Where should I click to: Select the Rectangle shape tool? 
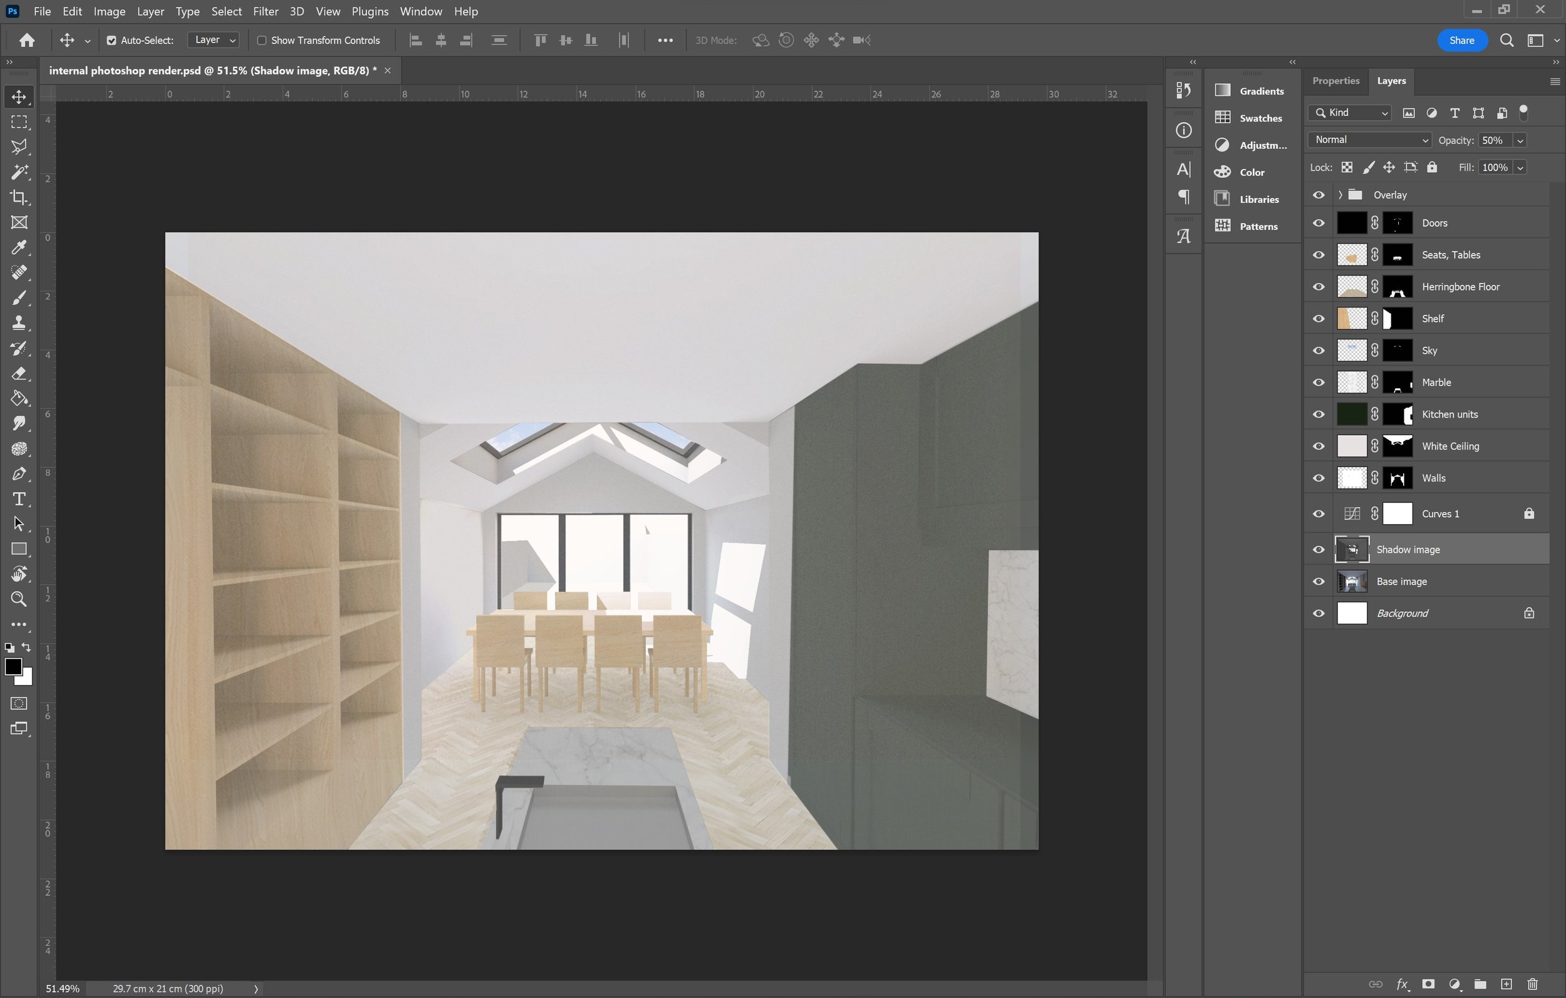click(x=19, y=548)
